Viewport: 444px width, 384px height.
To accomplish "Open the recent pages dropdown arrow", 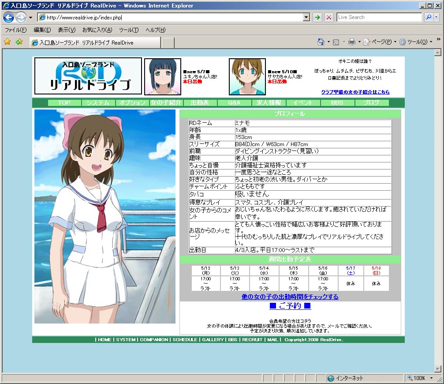I will [x=30, y=18].
